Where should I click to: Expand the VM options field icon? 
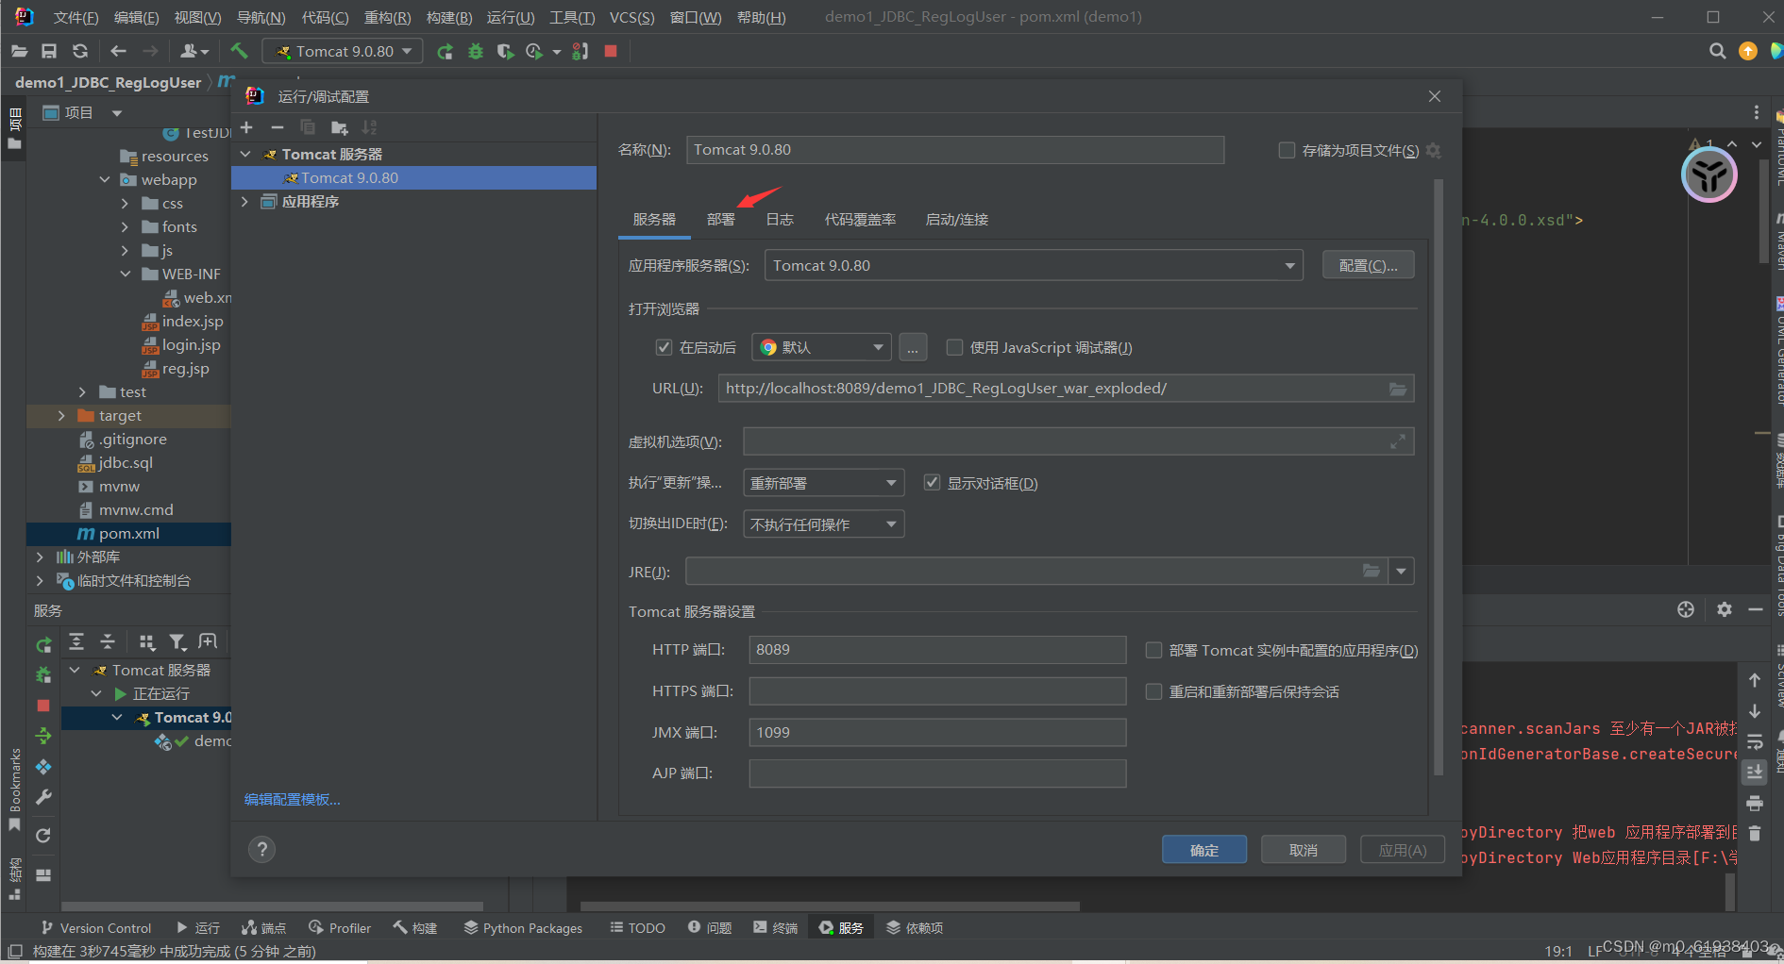(1398, 441)
